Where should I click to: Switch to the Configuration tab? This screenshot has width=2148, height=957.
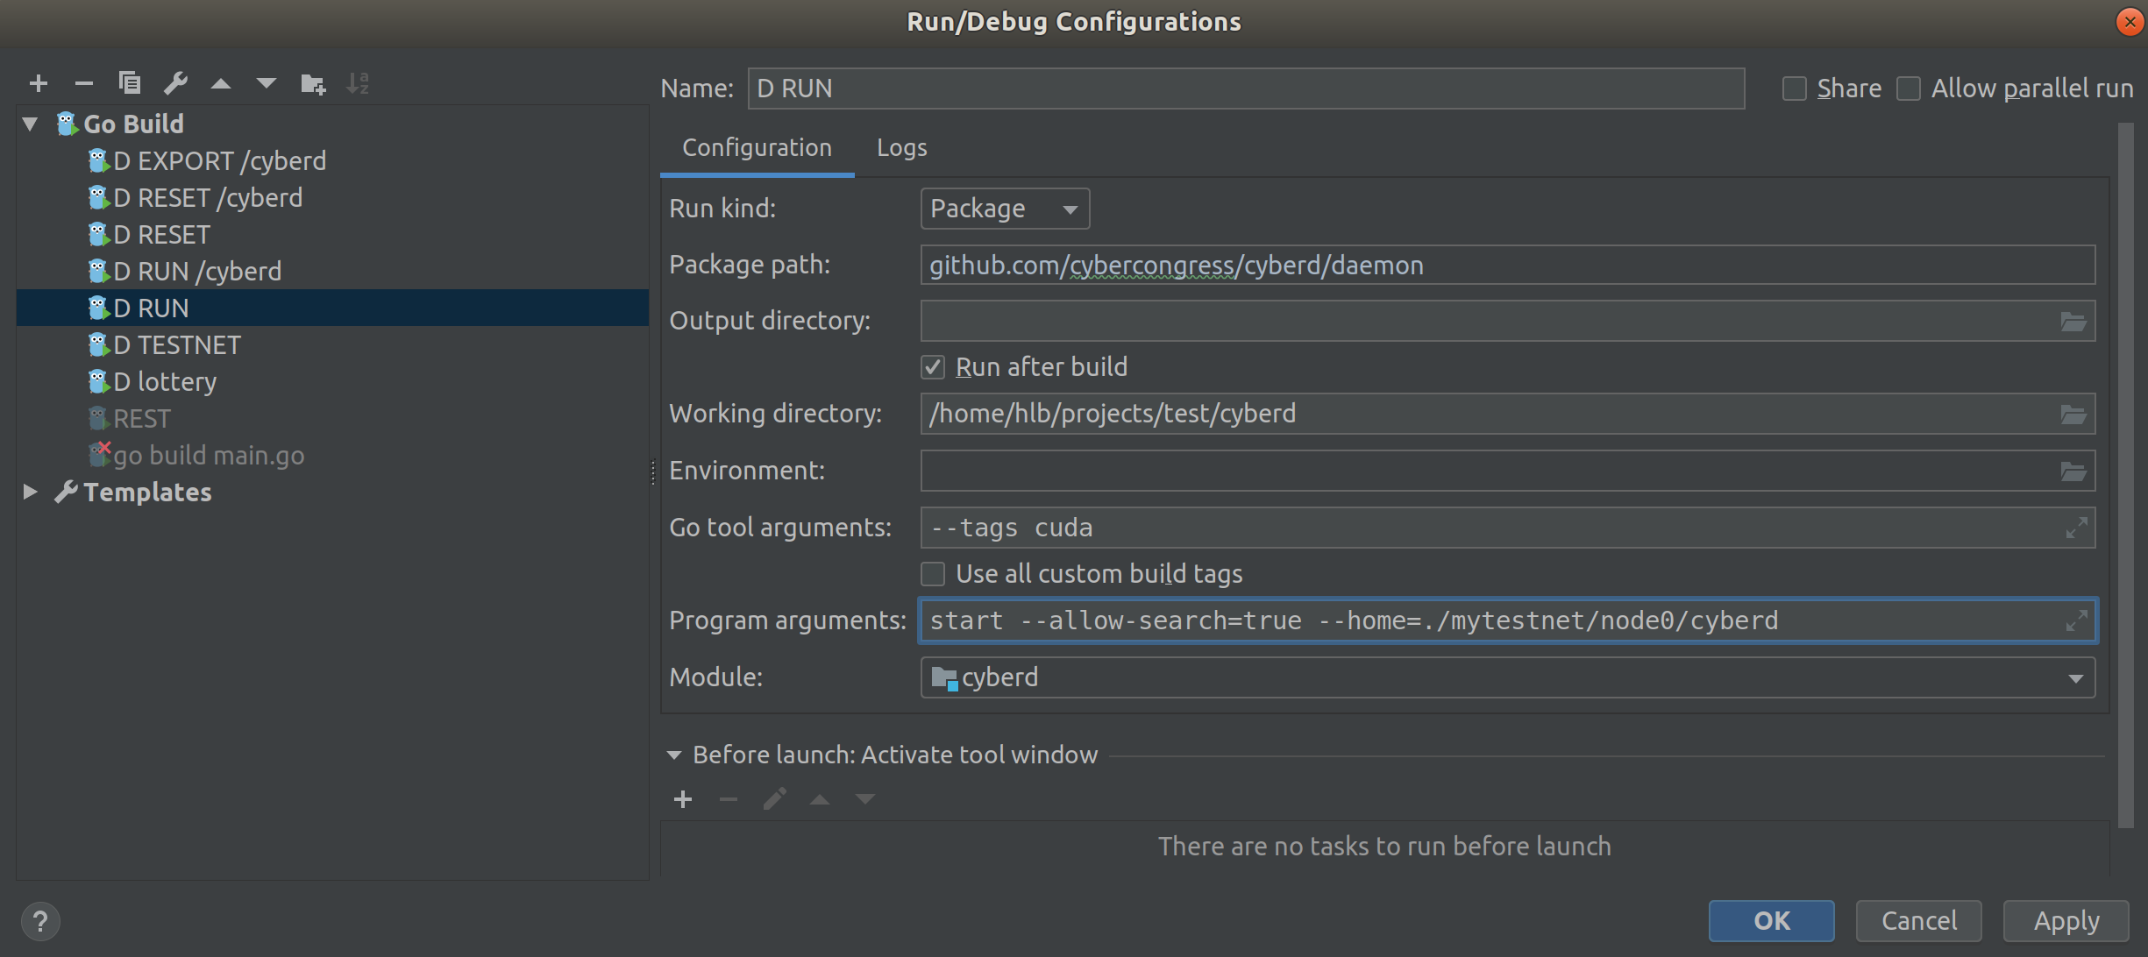(757, 147)
